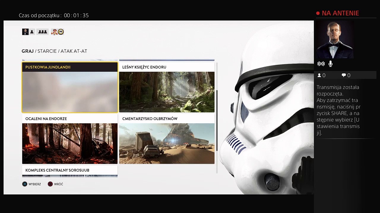Click the stormtrooper emblem badge icon
The height and width of the screenshot is (213, 380).
tap(61, 32)
